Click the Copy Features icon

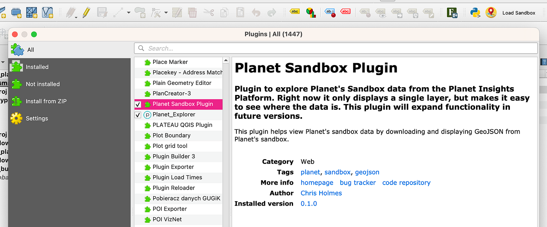click(224, 12)
